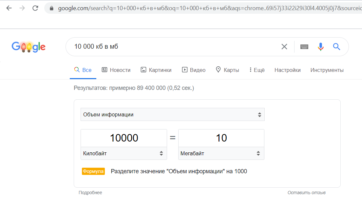
Task: Click the input field showing 10000
Action: pos(124,138)
